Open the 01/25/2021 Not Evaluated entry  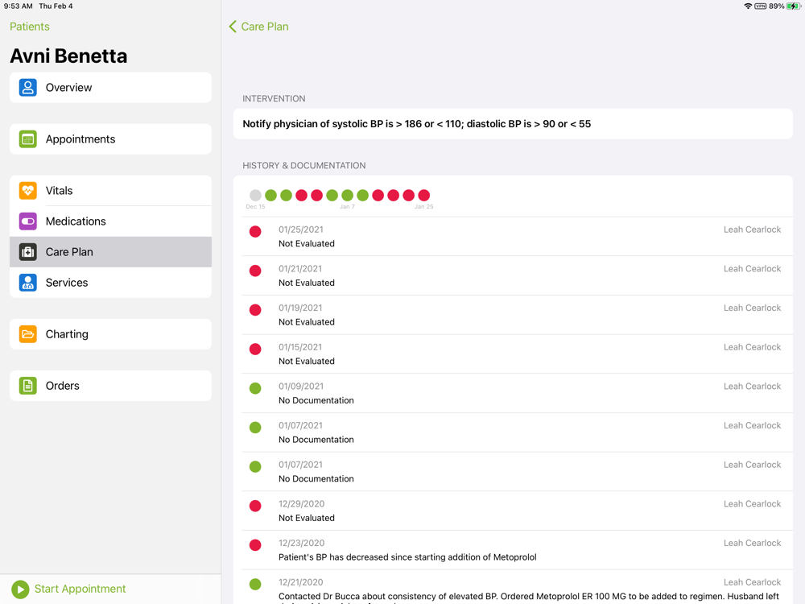515,236
